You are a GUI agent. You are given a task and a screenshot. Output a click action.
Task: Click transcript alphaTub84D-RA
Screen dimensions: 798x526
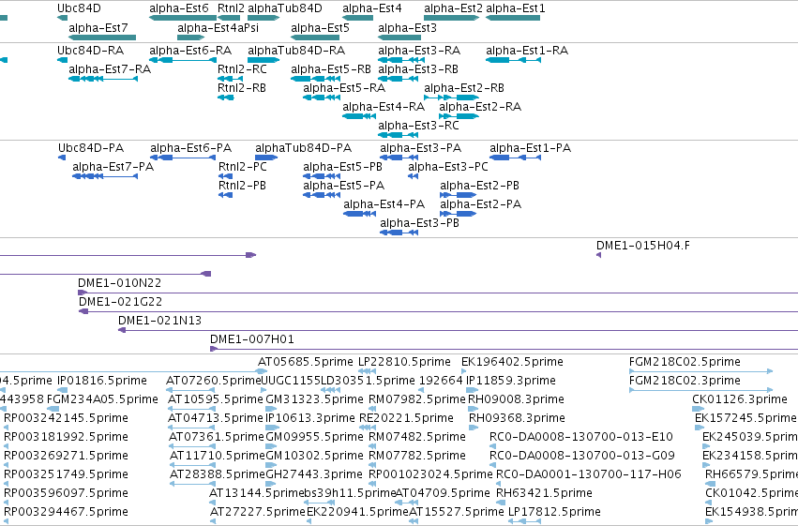(x=263, y=60)
